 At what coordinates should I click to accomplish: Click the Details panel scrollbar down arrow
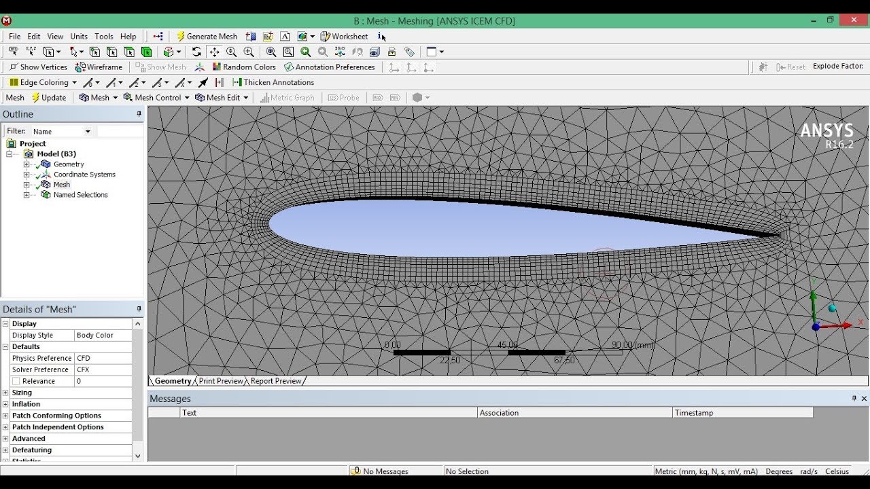[138, 456]
